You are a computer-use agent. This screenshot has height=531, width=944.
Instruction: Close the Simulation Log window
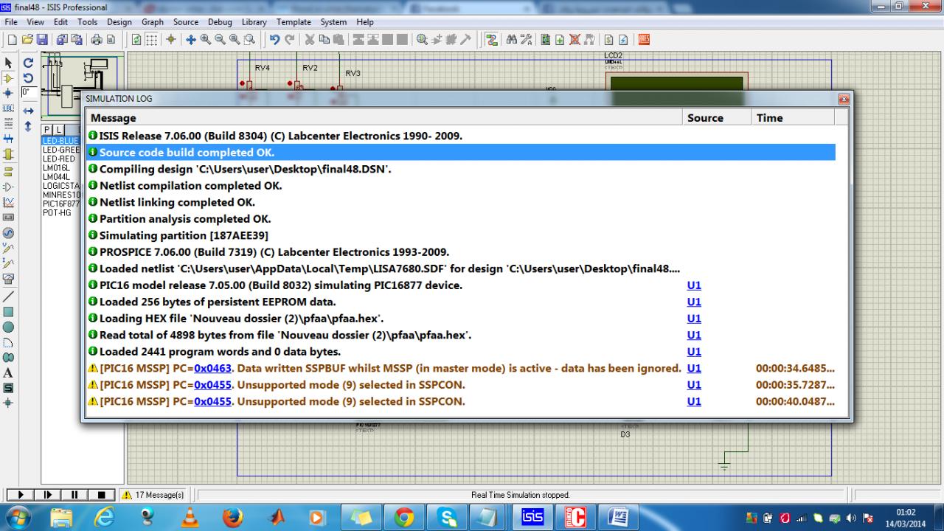click(844, 99)
